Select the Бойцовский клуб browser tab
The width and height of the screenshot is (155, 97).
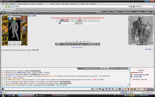pyautogui.click(x=6, y=9)
